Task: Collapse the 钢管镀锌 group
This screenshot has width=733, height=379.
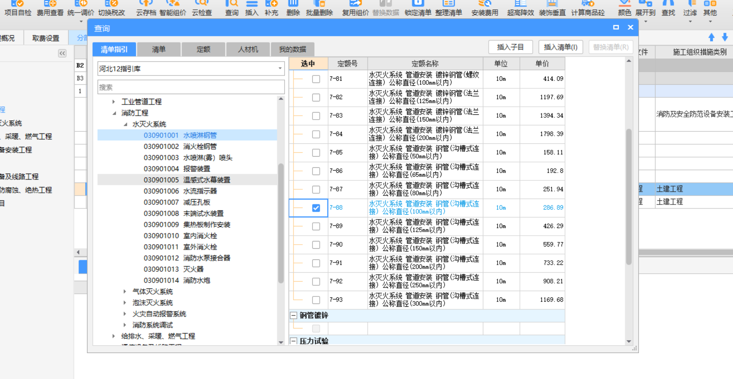Action: pos(294,316)
